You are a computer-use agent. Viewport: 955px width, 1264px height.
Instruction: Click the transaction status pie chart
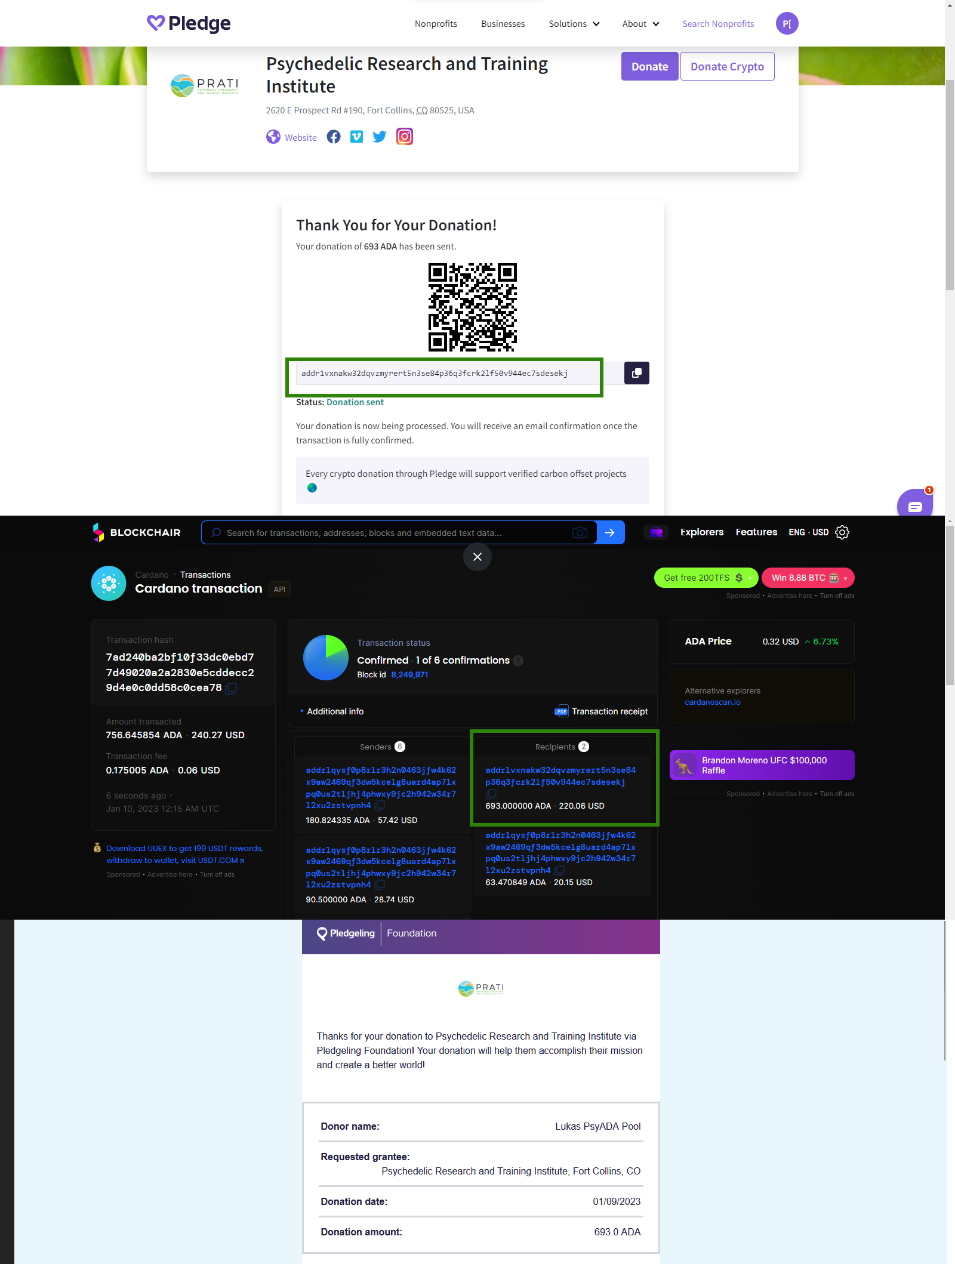coord(326,658)
